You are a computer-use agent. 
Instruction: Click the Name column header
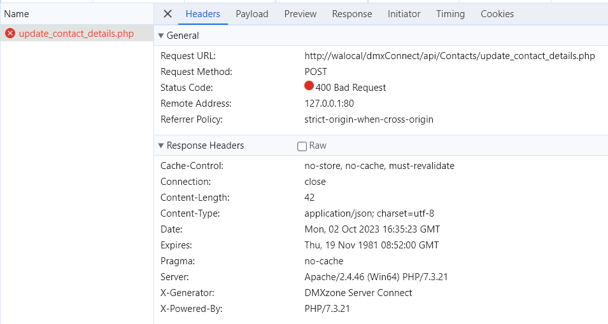(17, 14)
